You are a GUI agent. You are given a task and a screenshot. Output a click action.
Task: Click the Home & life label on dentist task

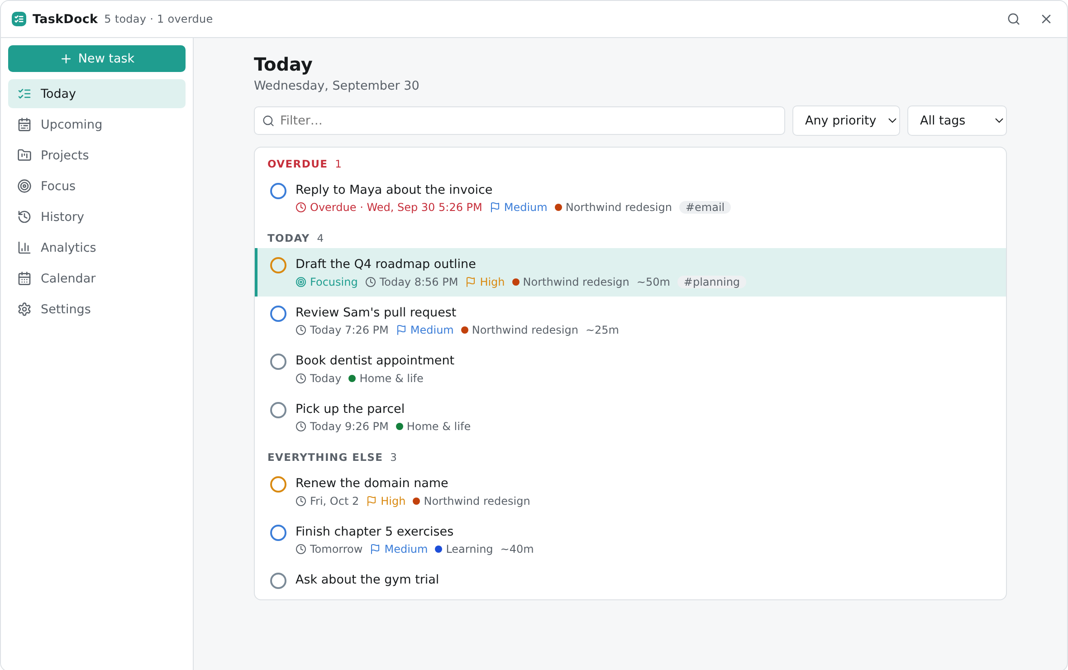[391, 378]
